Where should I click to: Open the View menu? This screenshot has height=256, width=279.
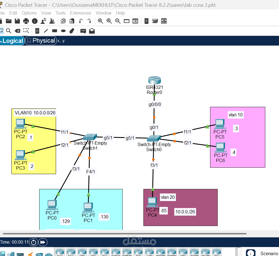click(x=46, y=13)
